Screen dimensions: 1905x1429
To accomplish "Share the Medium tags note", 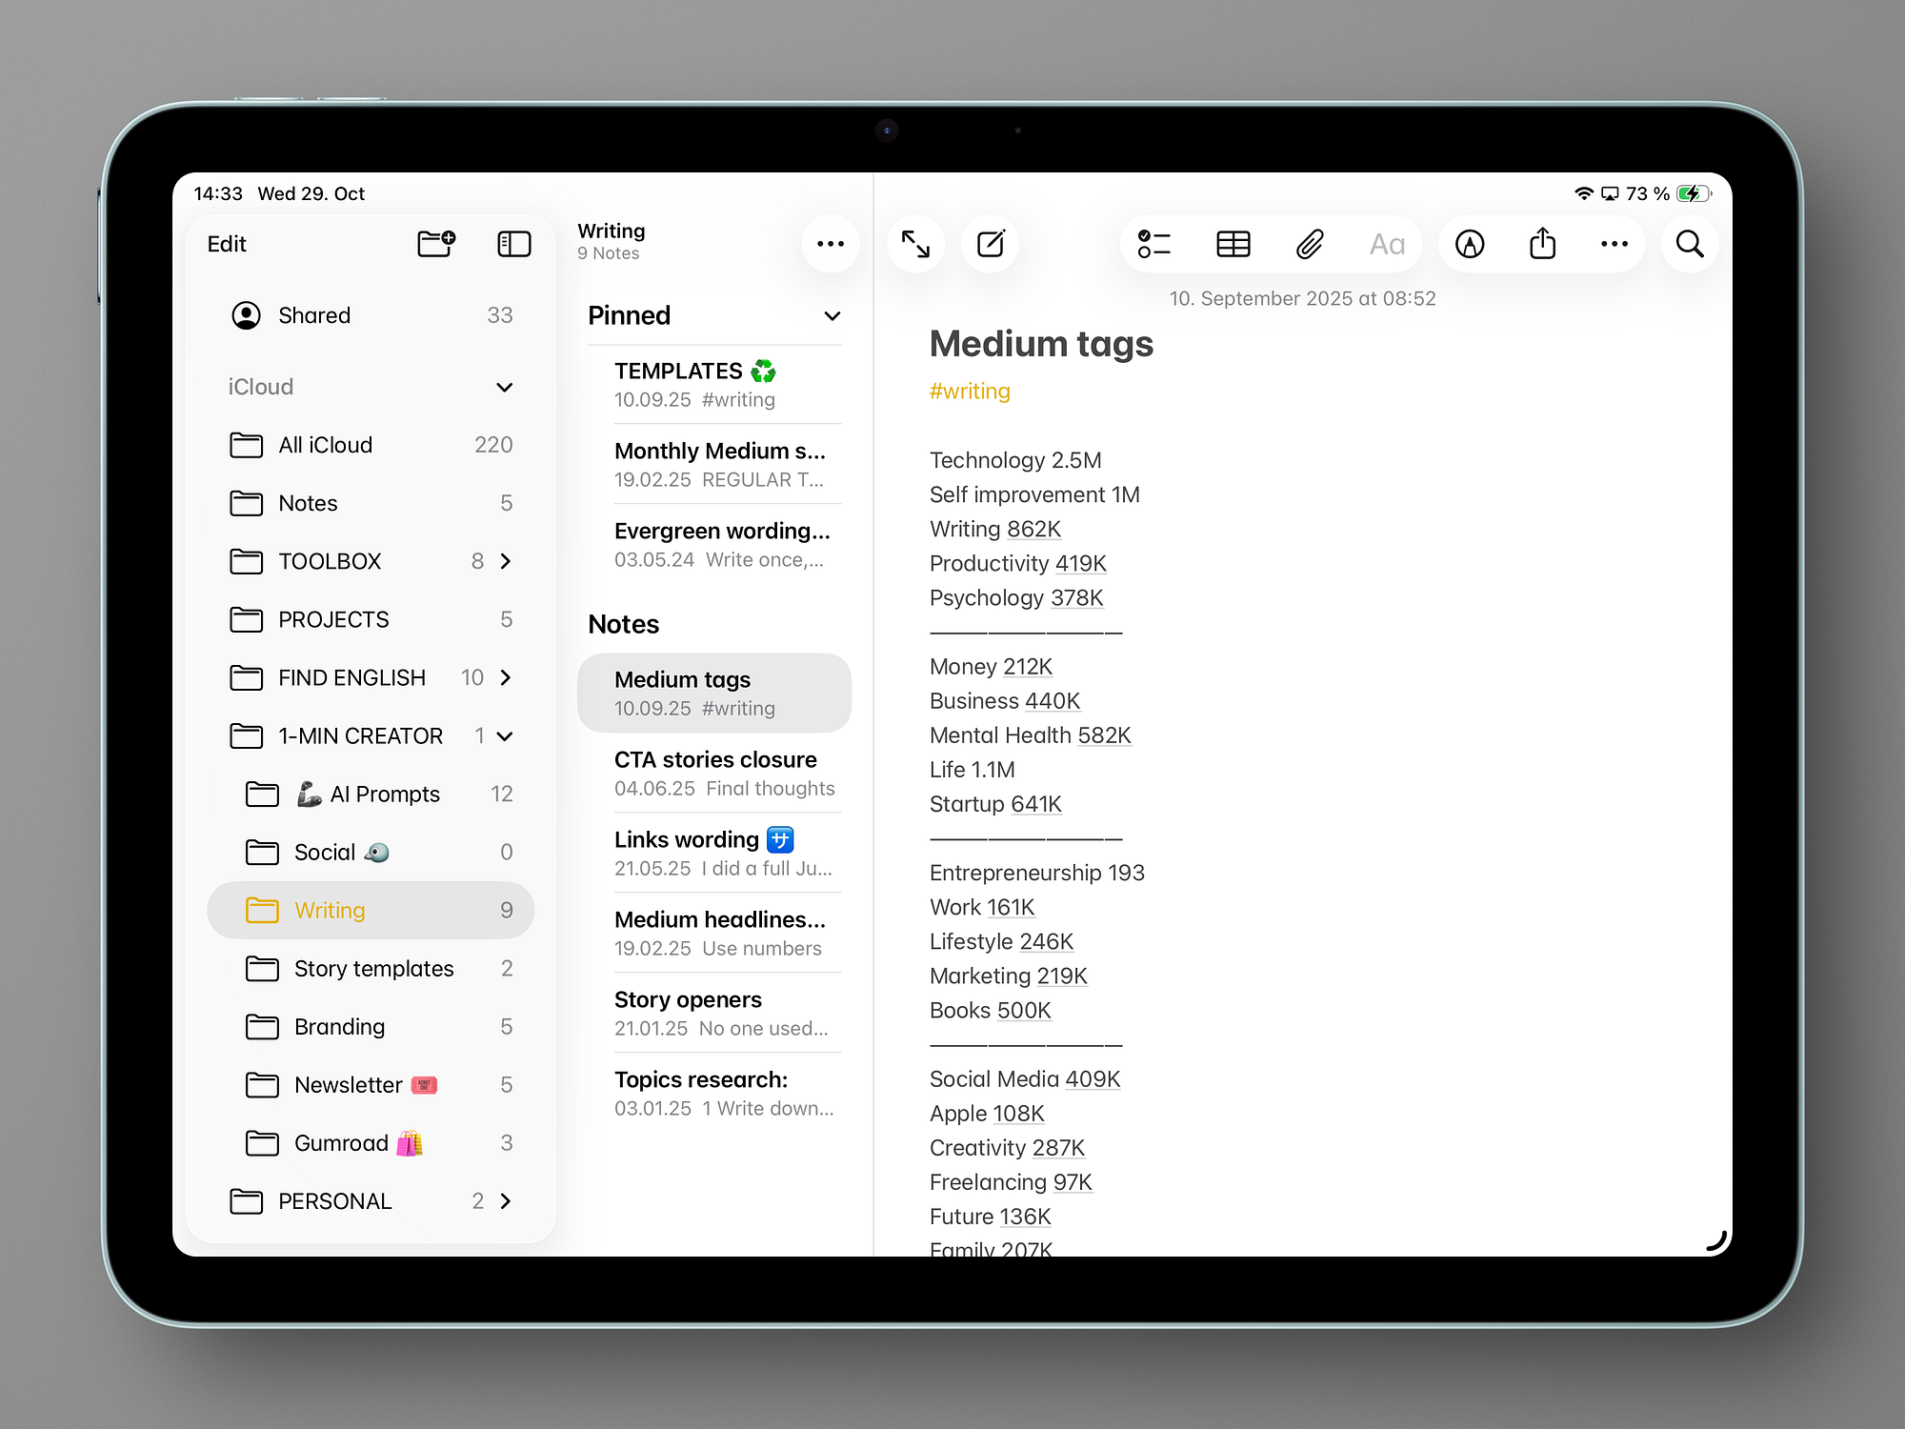I will coord(1542,244).
